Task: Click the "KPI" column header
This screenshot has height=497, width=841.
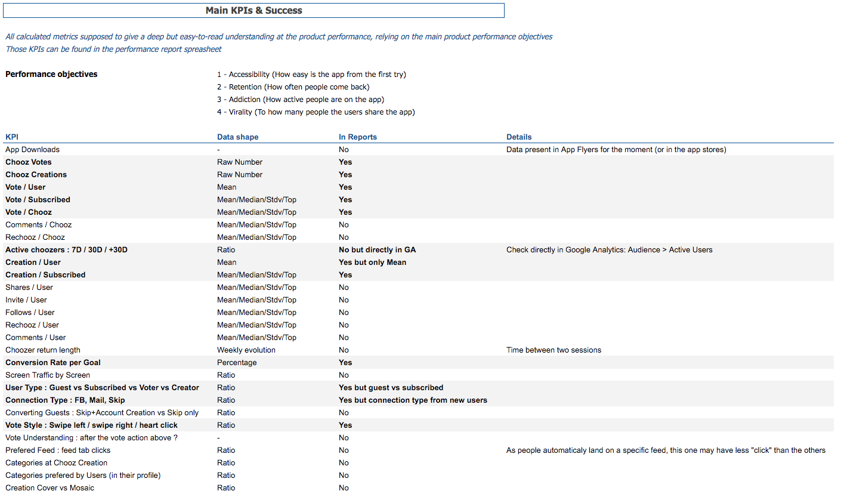Action: (12, 137)
